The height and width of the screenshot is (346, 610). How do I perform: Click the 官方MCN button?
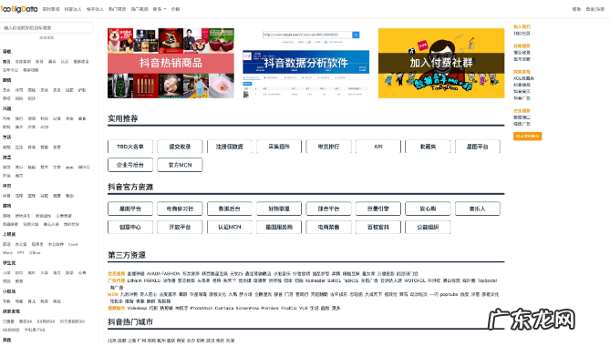[180, 165]
